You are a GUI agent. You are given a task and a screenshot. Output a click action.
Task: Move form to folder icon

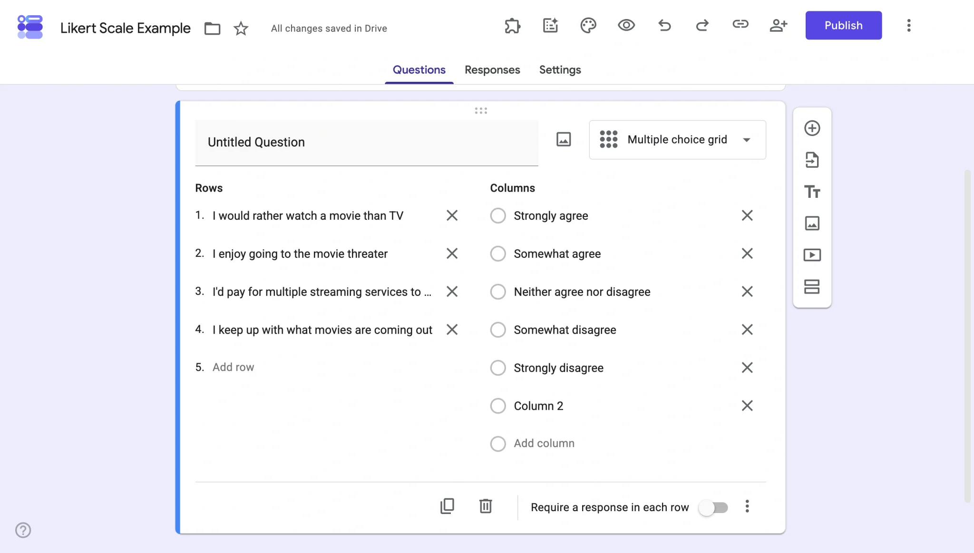tap(212, 29)
